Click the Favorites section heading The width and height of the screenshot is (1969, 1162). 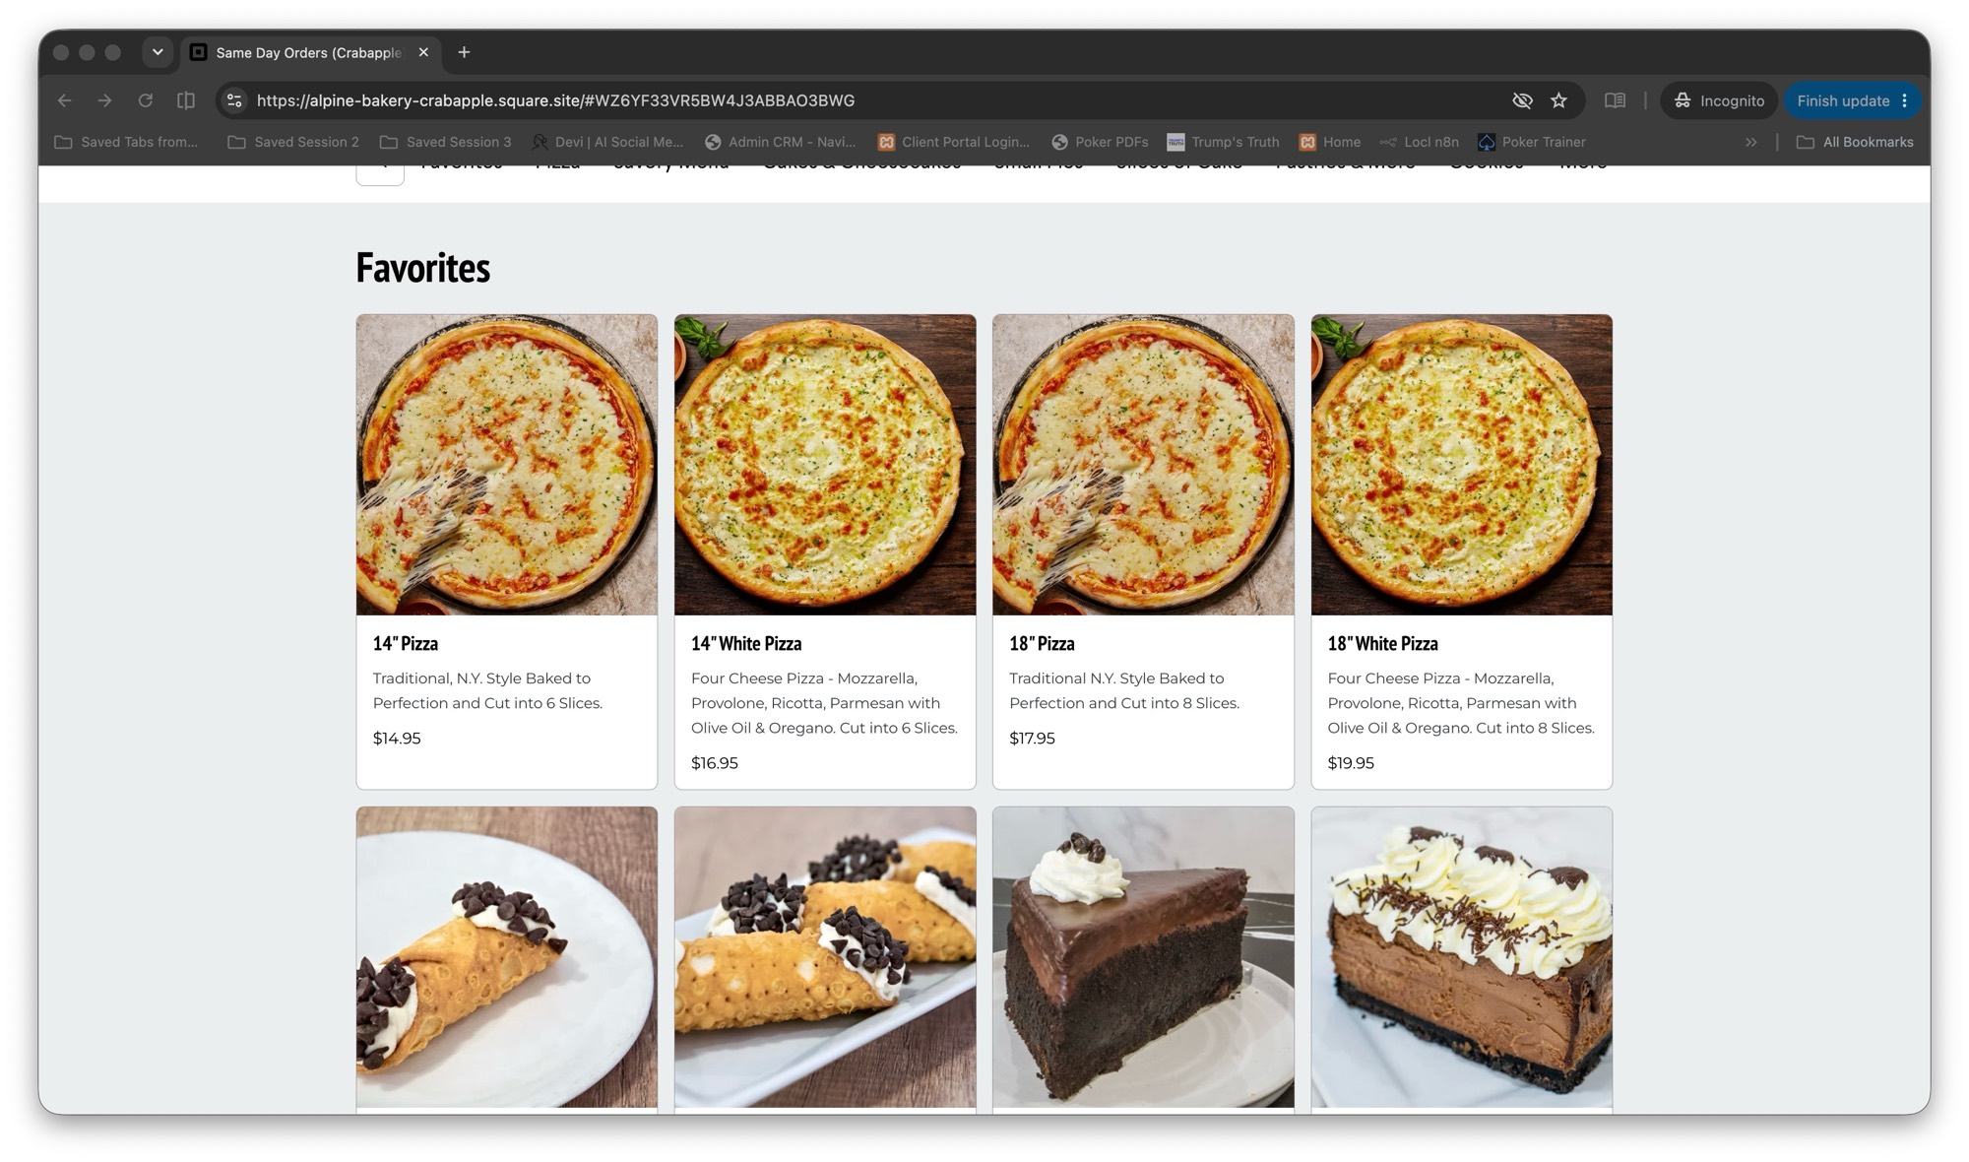pyautogui.click(x=423, y=268)
